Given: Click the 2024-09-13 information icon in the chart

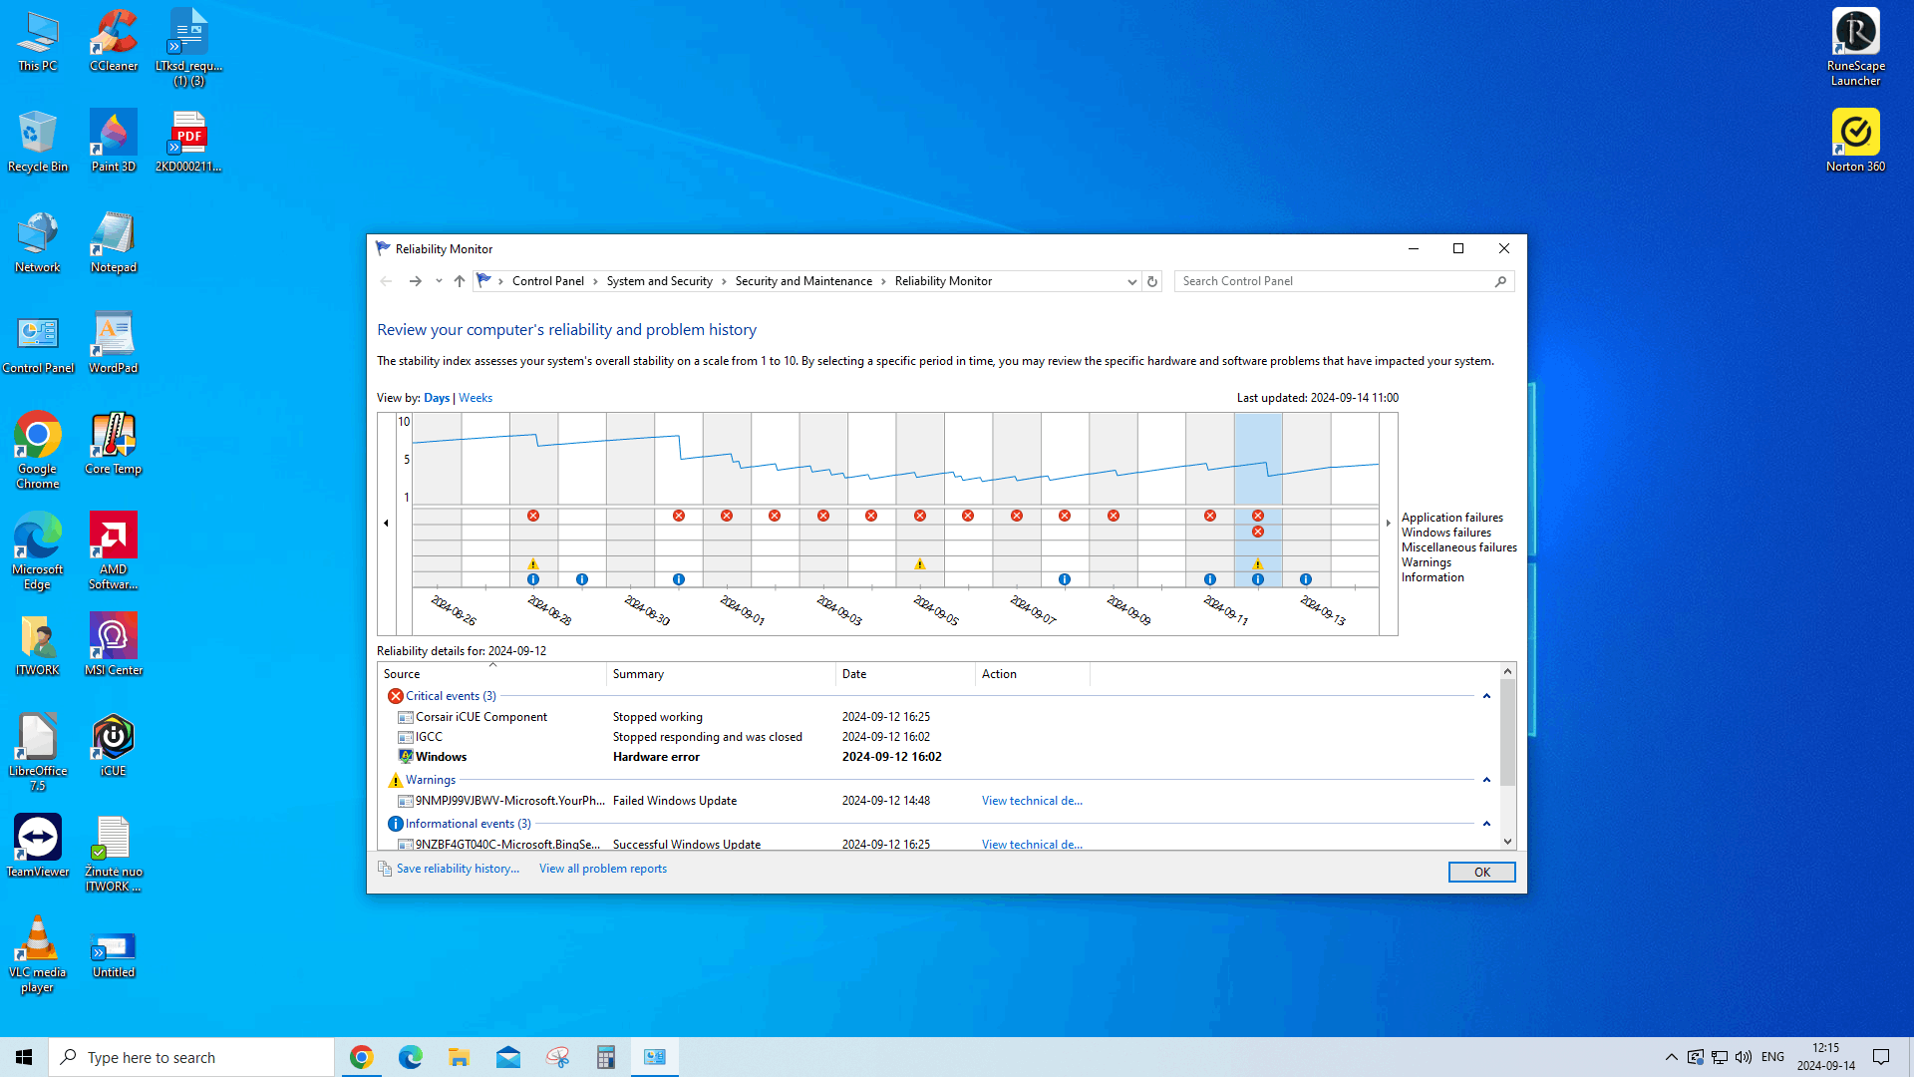Looking at the screenshot, I should [x=1306, y=579].
